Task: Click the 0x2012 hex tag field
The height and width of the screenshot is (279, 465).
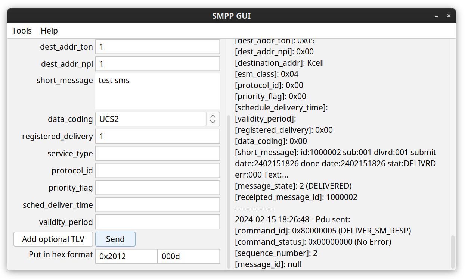Action: click(126, 256)
